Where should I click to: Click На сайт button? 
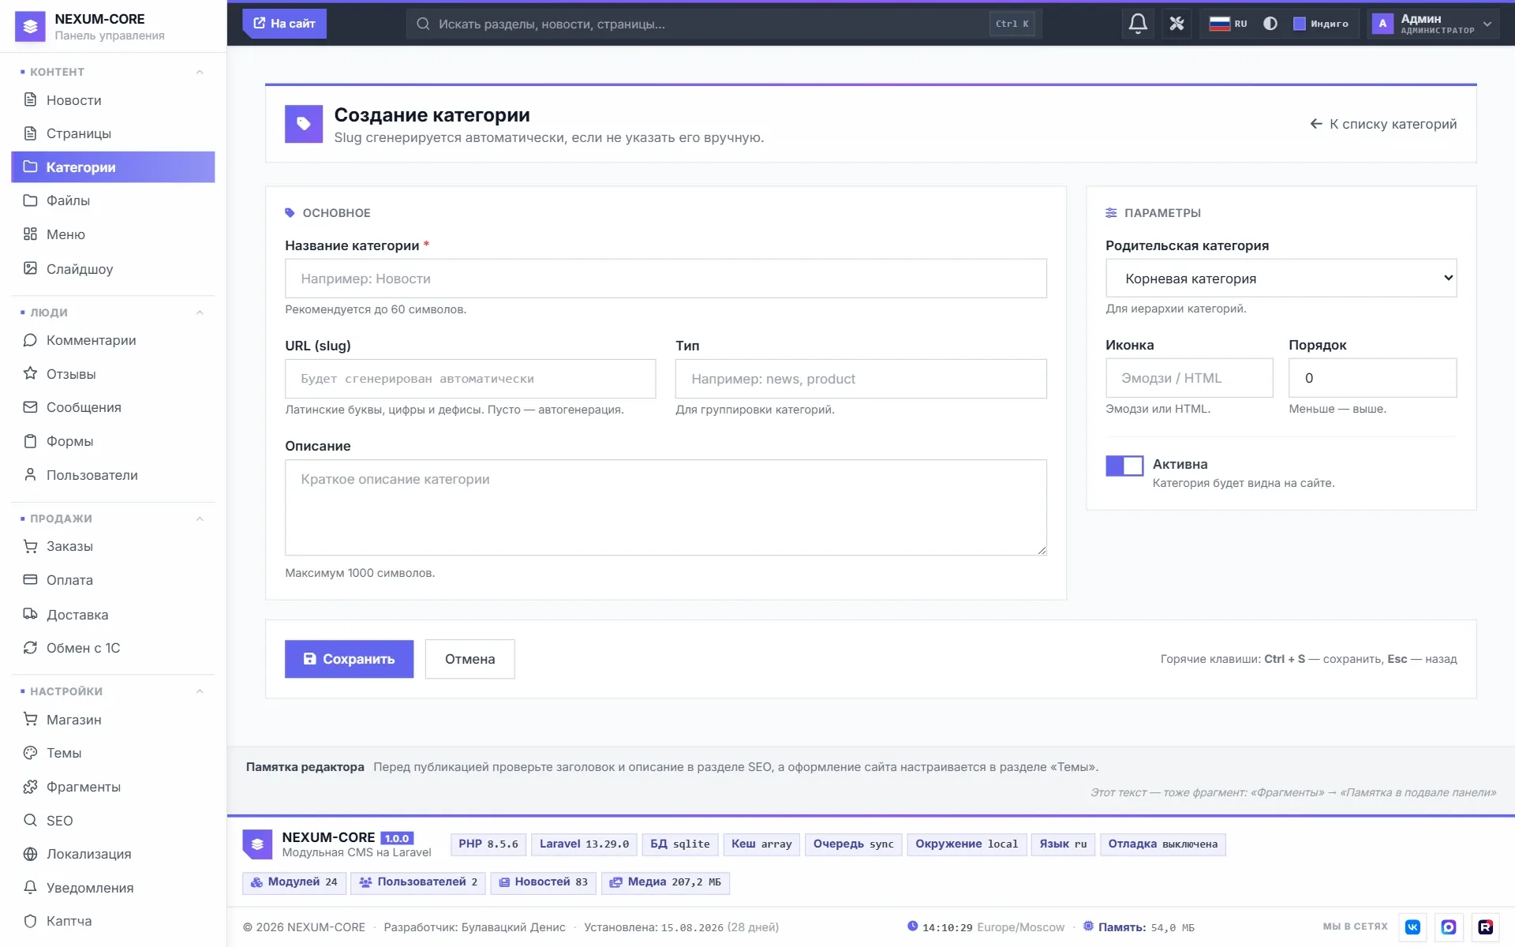(x=284, y=24)
